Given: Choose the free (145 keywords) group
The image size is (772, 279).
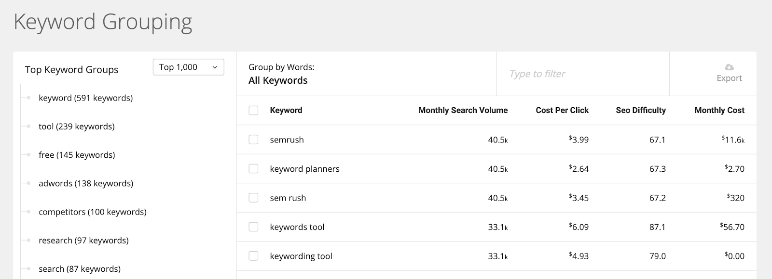Looking at the screenshot, I should tap(77, 155).
